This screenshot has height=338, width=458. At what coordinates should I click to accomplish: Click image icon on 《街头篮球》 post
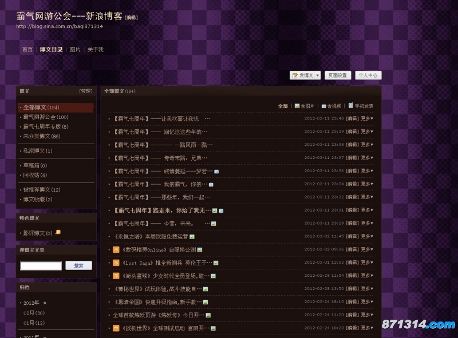pos(213,276)
